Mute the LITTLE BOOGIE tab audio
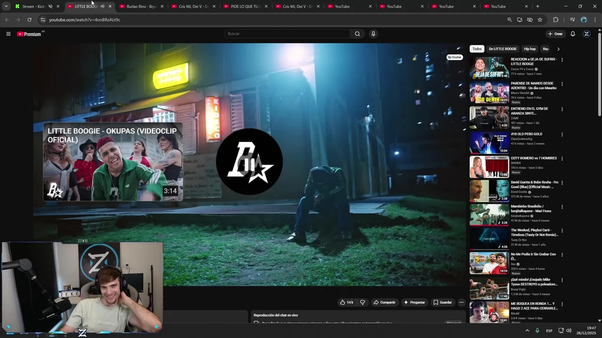Image resolution: width=602 pixels, height=338 pixels. click(x=102, y=7)
